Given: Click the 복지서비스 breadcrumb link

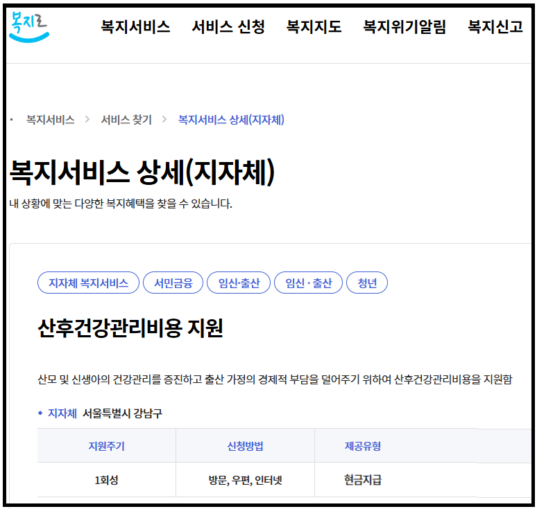Looking at the screenshot, I should coord(51,120).
